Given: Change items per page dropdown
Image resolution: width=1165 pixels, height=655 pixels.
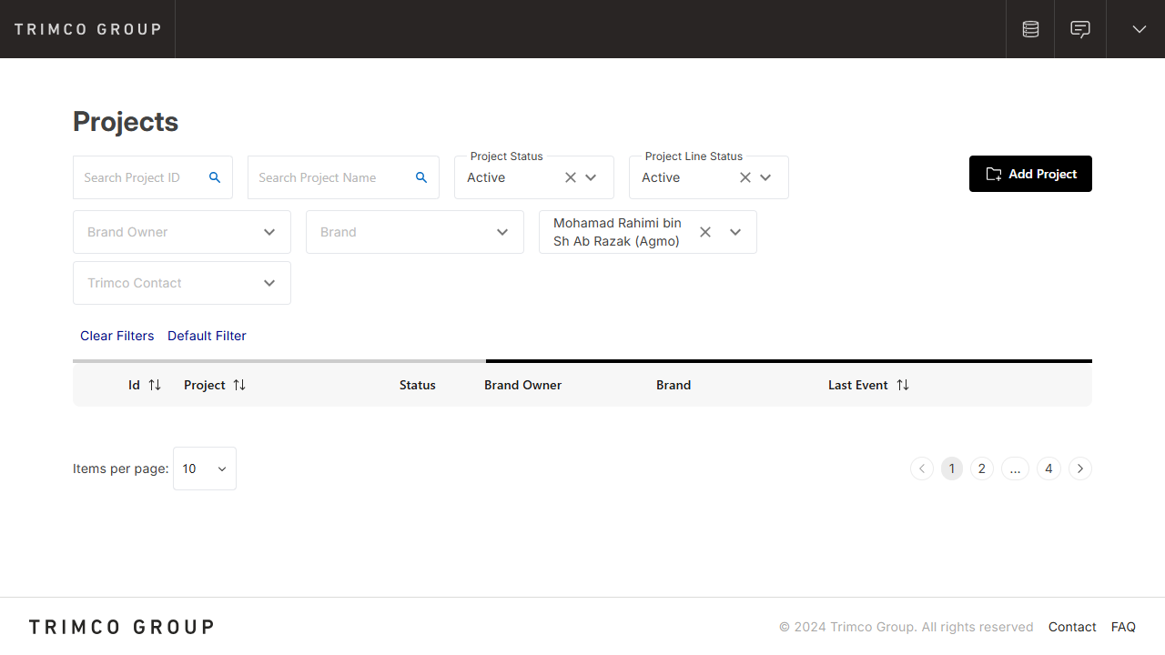Looking at the screenshot, I should coord(205,469).
